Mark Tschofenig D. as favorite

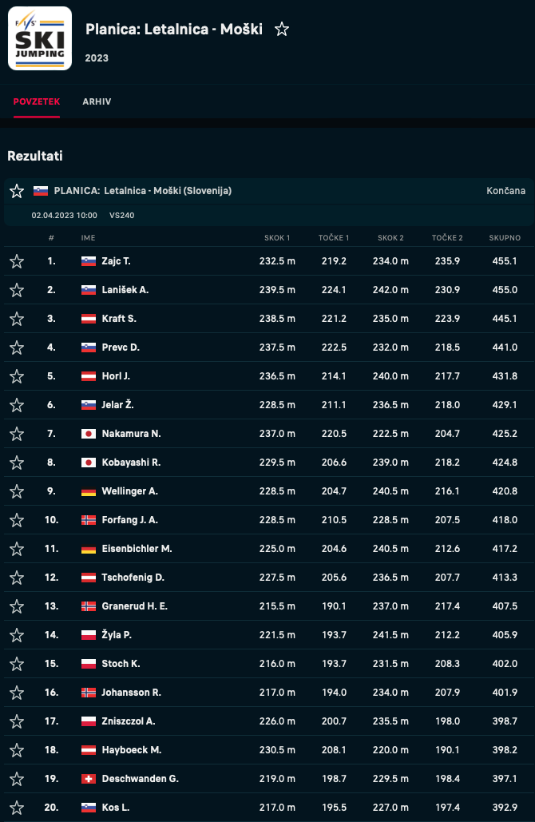point(17,578)
